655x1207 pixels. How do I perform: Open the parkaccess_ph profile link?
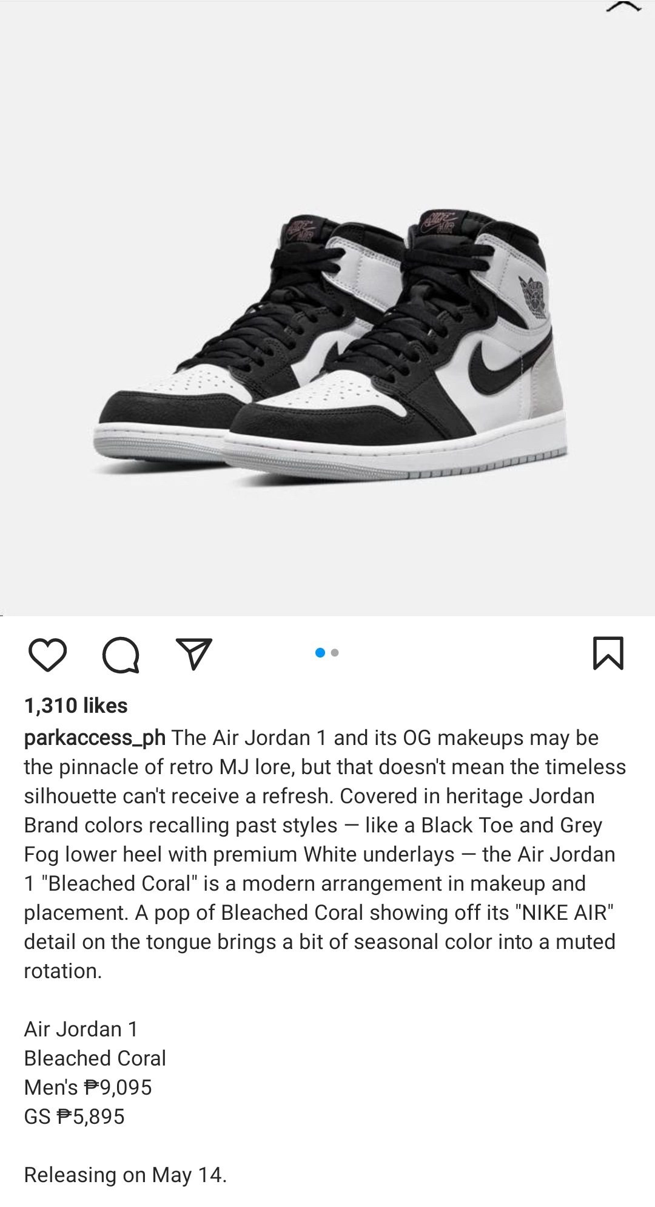pyautogui.click(x=95, y=738)
